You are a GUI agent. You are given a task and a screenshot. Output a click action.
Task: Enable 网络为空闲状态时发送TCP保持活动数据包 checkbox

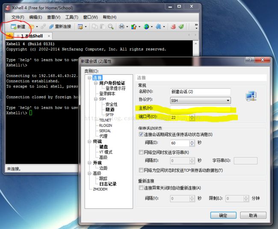[x=141, y=170]
